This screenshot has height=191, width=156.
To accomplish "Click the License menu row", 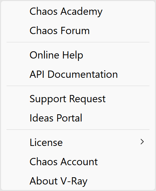I will [x=78, y=142].
